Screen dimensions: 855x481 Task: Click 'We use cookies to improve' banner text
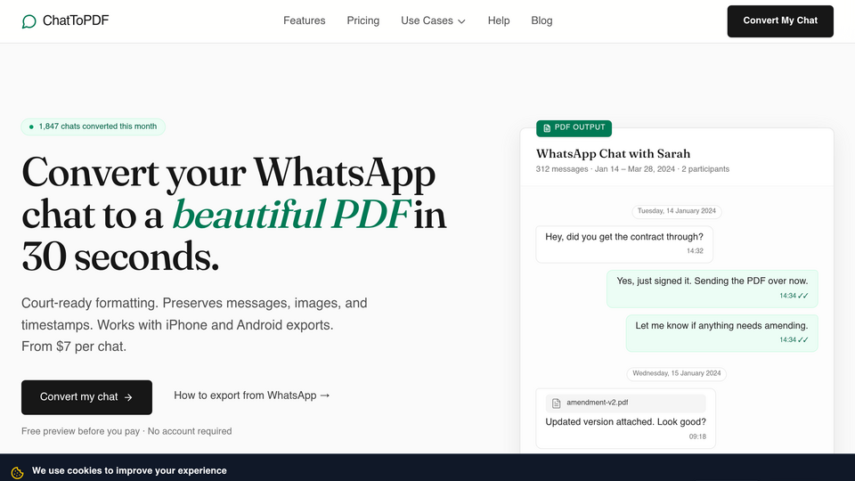129,470
